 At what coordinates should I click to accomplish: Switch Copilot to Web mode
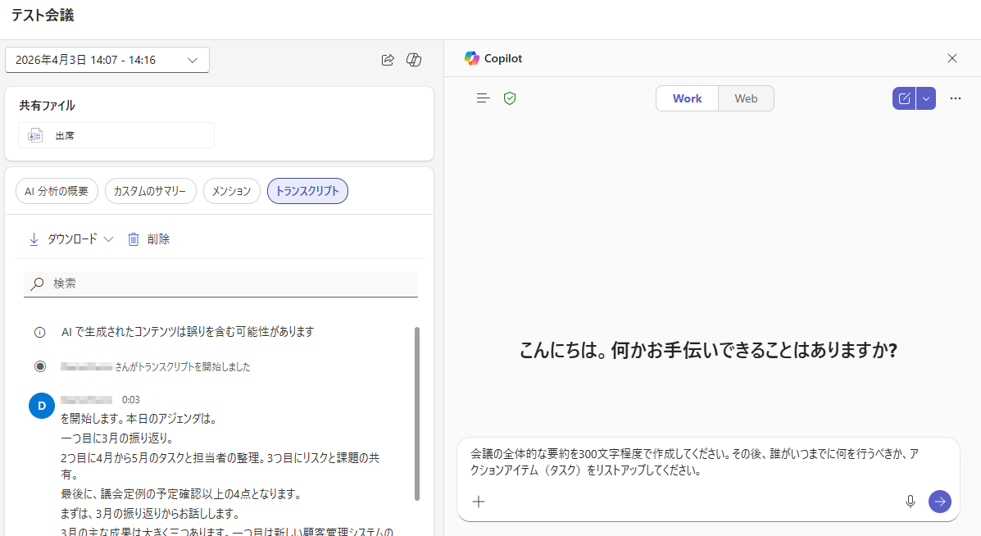746,98
